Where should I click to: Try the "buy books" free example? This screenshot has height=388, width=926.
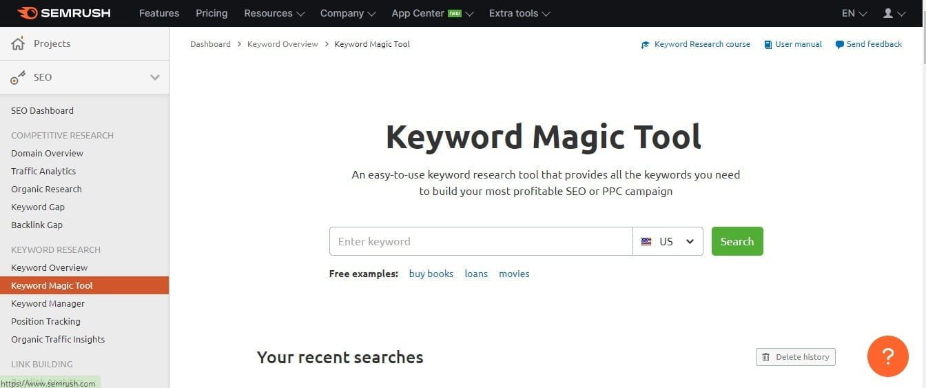click(x=431, y=274)
